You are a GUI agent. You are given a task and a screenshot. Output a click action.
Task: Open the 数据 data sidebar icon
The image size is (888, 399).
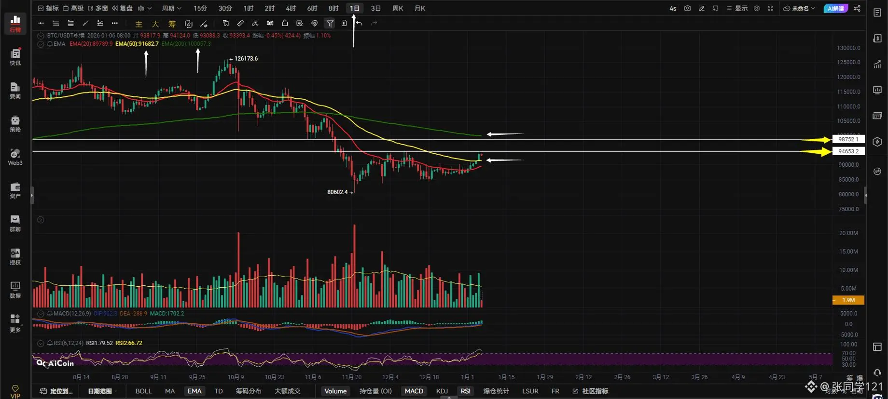point(15,290)
